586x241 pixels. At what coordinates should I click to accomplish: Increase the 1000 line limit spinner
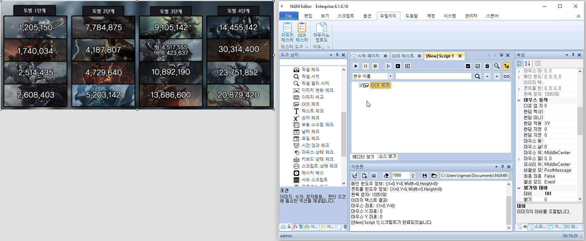(x=413, y=174)
